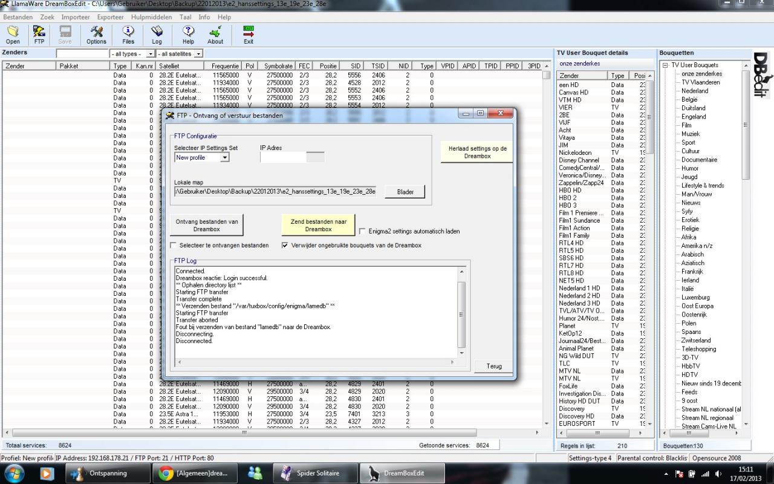The height and width of the screenshot is (484, 774).
Task: Collapse the TV User Bouquets tree node
Action: tap(665, 65)
